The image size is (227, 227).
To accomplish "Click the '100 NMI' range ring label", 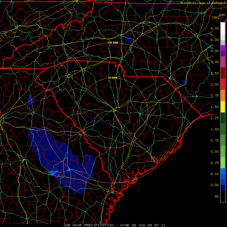I will tap(113, 43).
